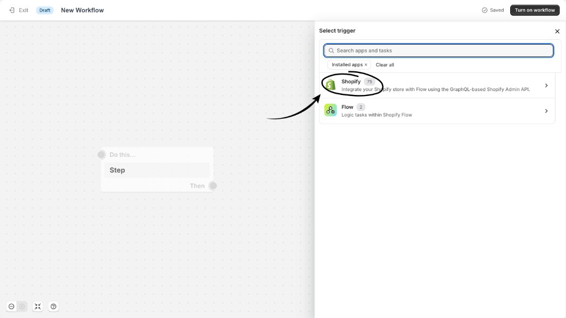Zoom in the canvas with plus icon
Screen dimensions: 566x318
22,306
